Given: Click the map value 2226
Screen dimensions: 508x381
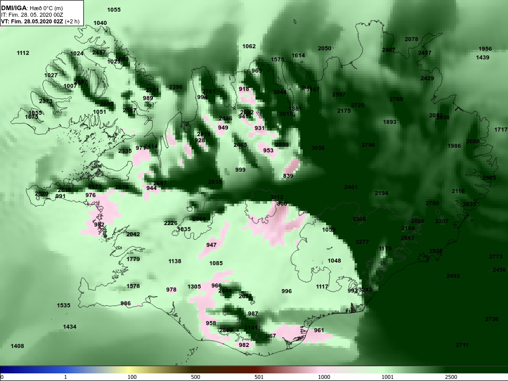Looking at the screenshot, I should (171, 223).
